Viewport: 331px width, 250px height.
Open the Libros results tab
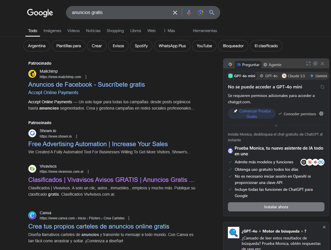point(136,31)
